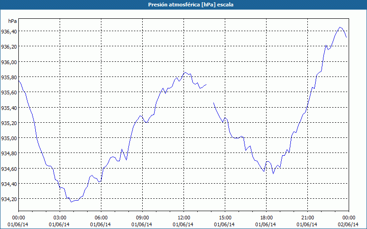Click the 934,80 axis label

pos(9,153)
